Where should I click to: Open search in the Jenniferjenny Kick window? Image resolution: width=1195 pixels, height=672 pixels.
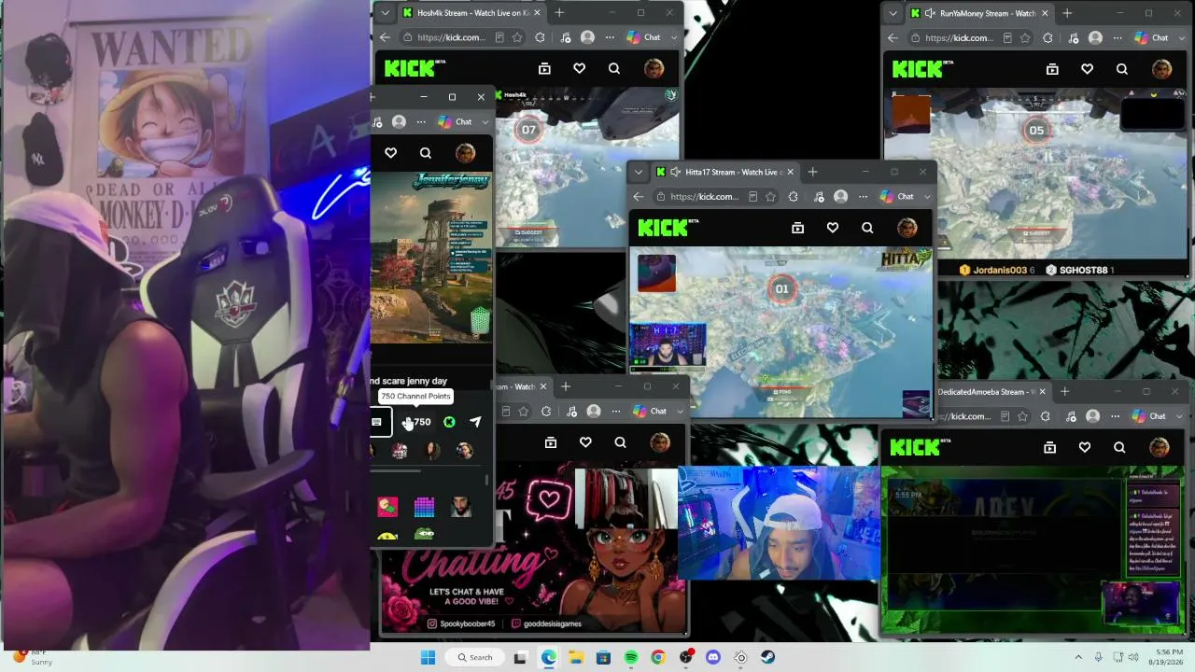pos(426,152)
